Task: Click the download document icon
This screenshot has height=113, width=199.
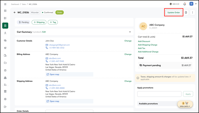Action: point(186,13)
